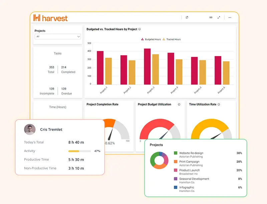Toggle Budgeted Hours series in chart legend
Screen dimensions: 267x204
click(152, 39)
